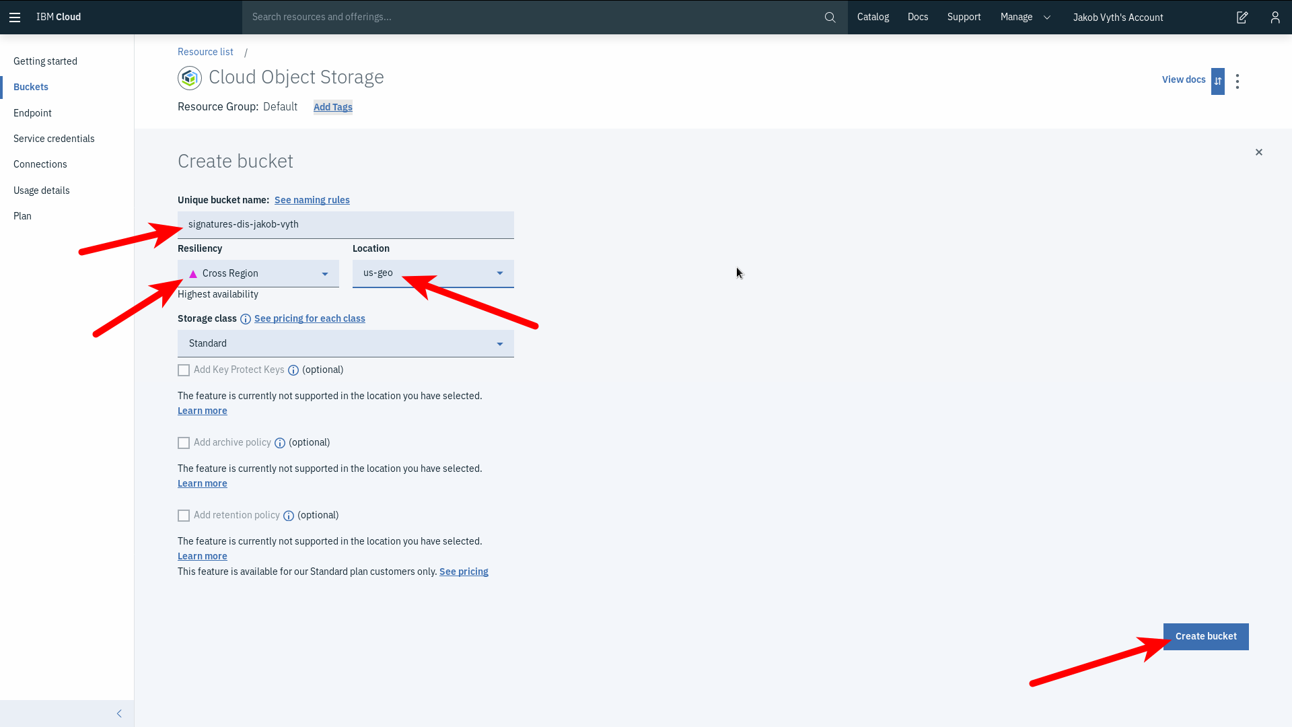Click the vertical three-dot actions menu
Screen dimensions: 1292x727
[1237, 81]
